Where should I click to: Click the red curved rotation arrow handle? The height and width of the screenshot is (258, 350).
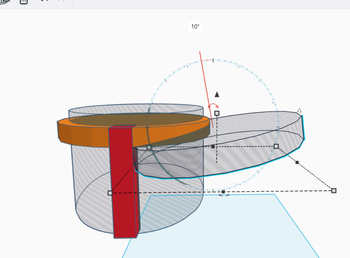pos(213,105)
